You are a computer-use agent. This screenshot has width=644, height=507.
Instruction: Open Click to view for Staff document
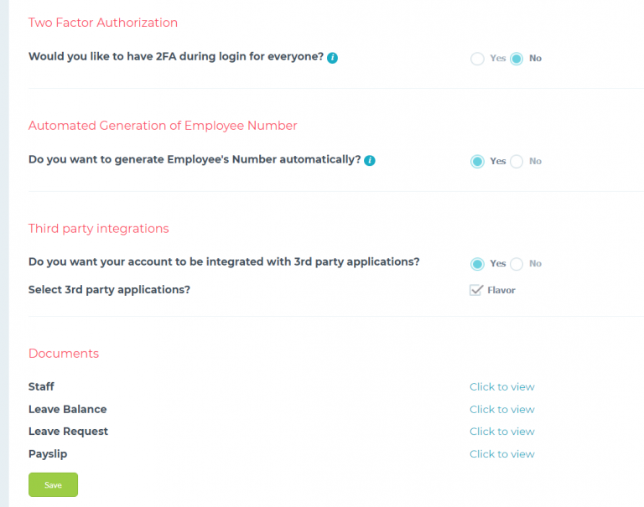coord(502,386)
